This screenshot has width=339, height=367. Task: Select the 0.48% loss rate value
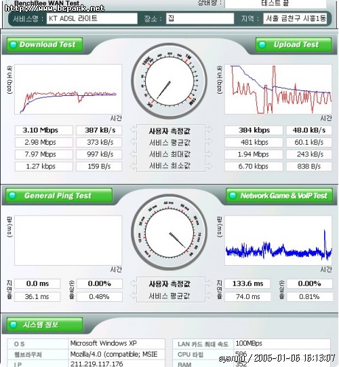coord(100,297)
